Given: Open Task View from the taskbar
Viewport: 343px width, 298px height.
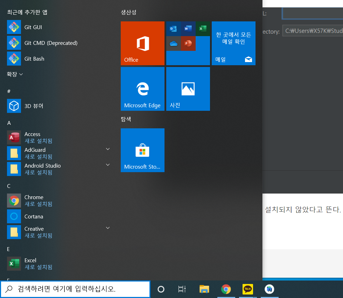Looking at the screenshot, I should pyautogui.click(x=182, y=289).
